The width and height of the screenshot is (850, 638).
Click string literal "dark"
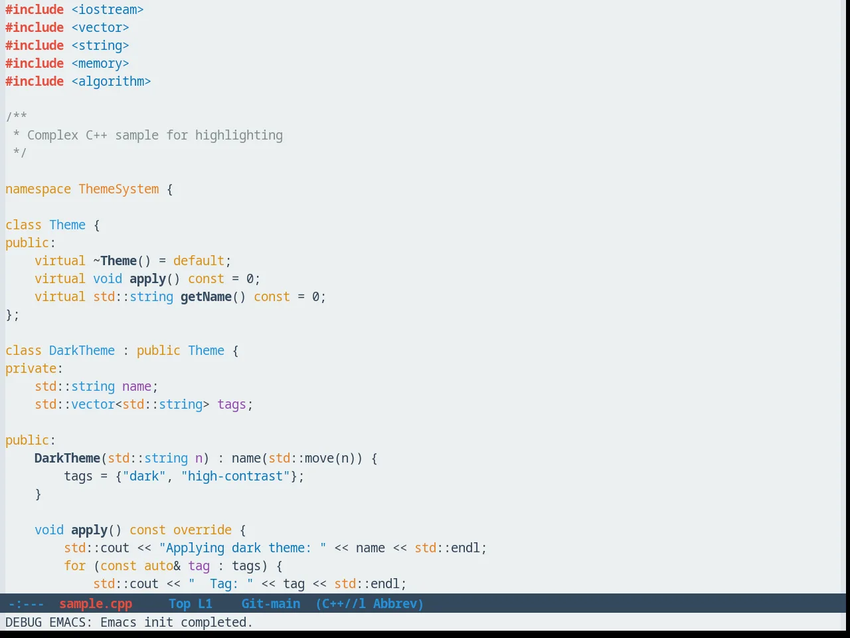[x=144, y=476]
